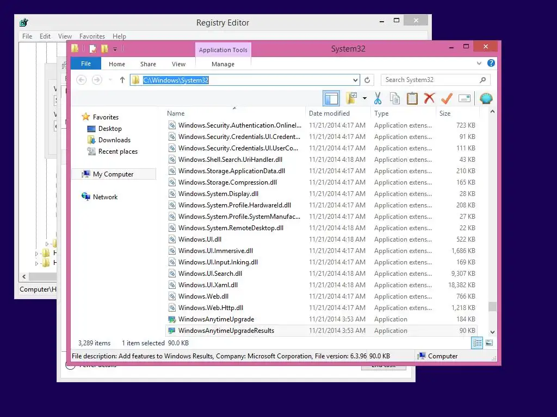Click the Registry Editor horizontal scroll left arrow

click(24, 276)
